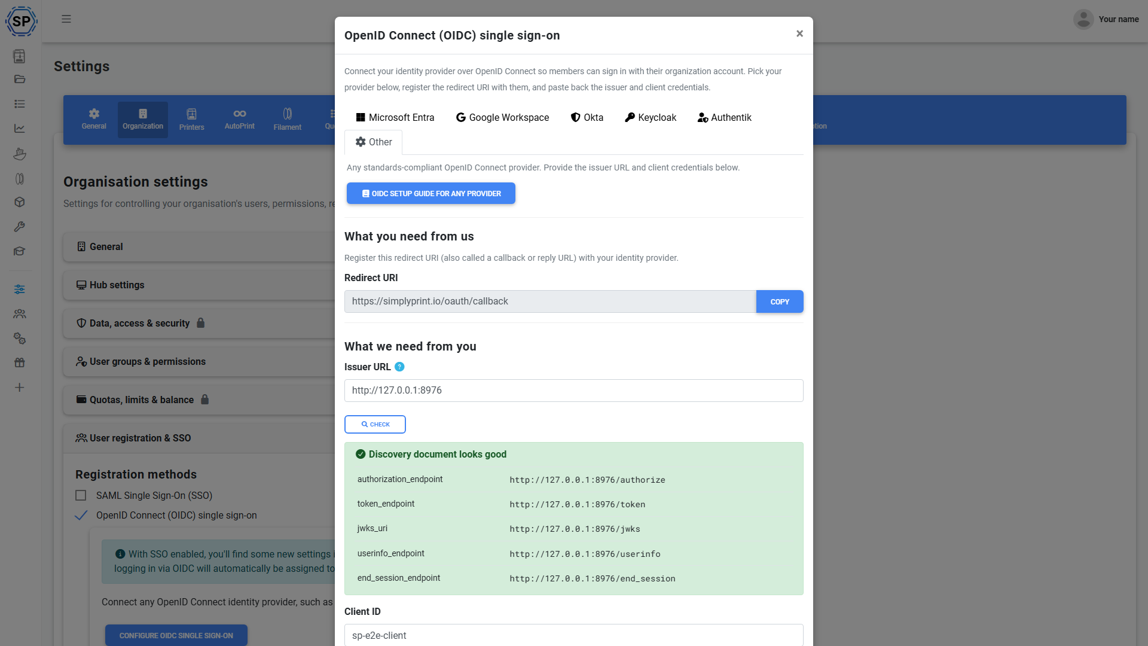Open the statistics chart icon in sidebar

[x=20, y=129]
